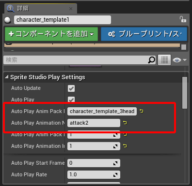This screenshot has height=186, width=192.
Task: Click the Auto Play Start Frame label
Action: pyautogui.click(x=38, y=163)
